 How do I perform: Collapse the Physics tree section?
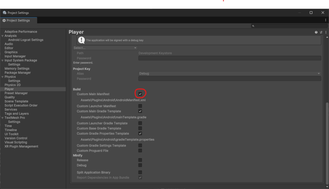point(3,77)
